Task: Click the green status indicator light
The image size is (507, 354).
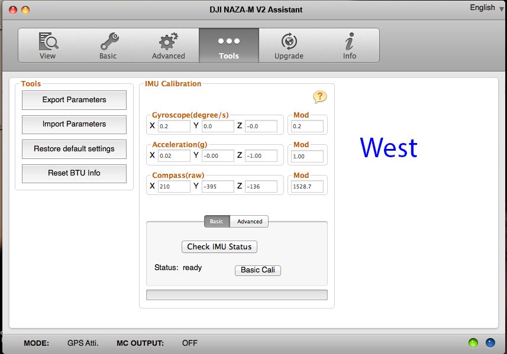Action: (x=473, y=343)
